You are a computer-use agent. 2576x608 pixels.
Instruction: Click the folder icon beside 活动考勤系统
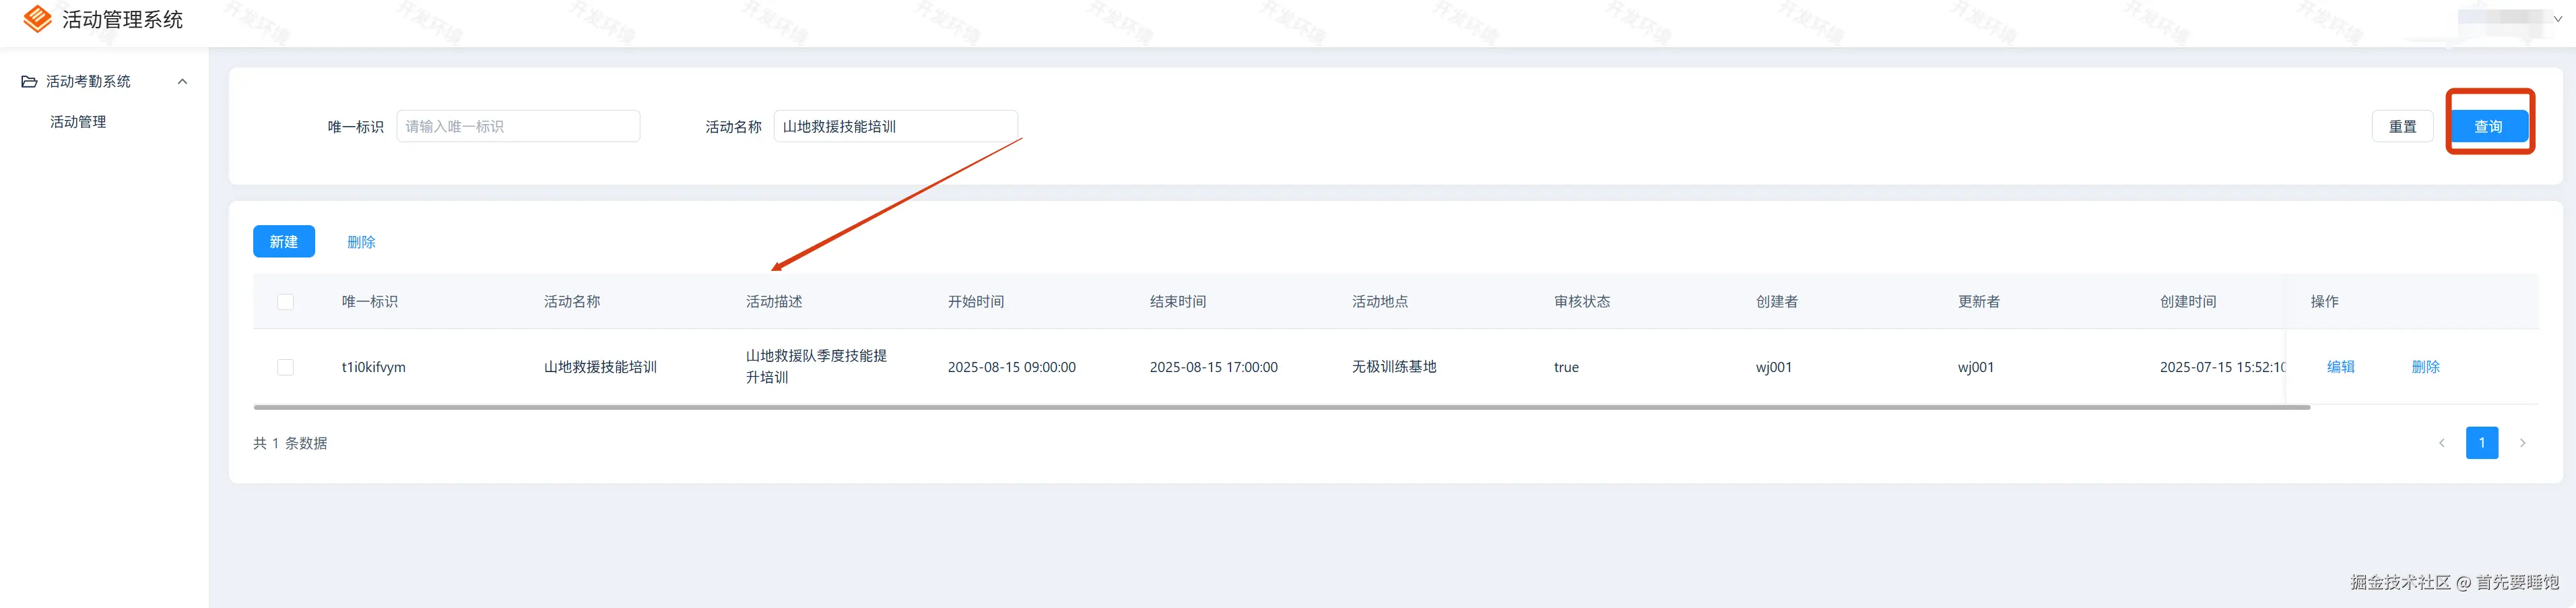(29, 81)
